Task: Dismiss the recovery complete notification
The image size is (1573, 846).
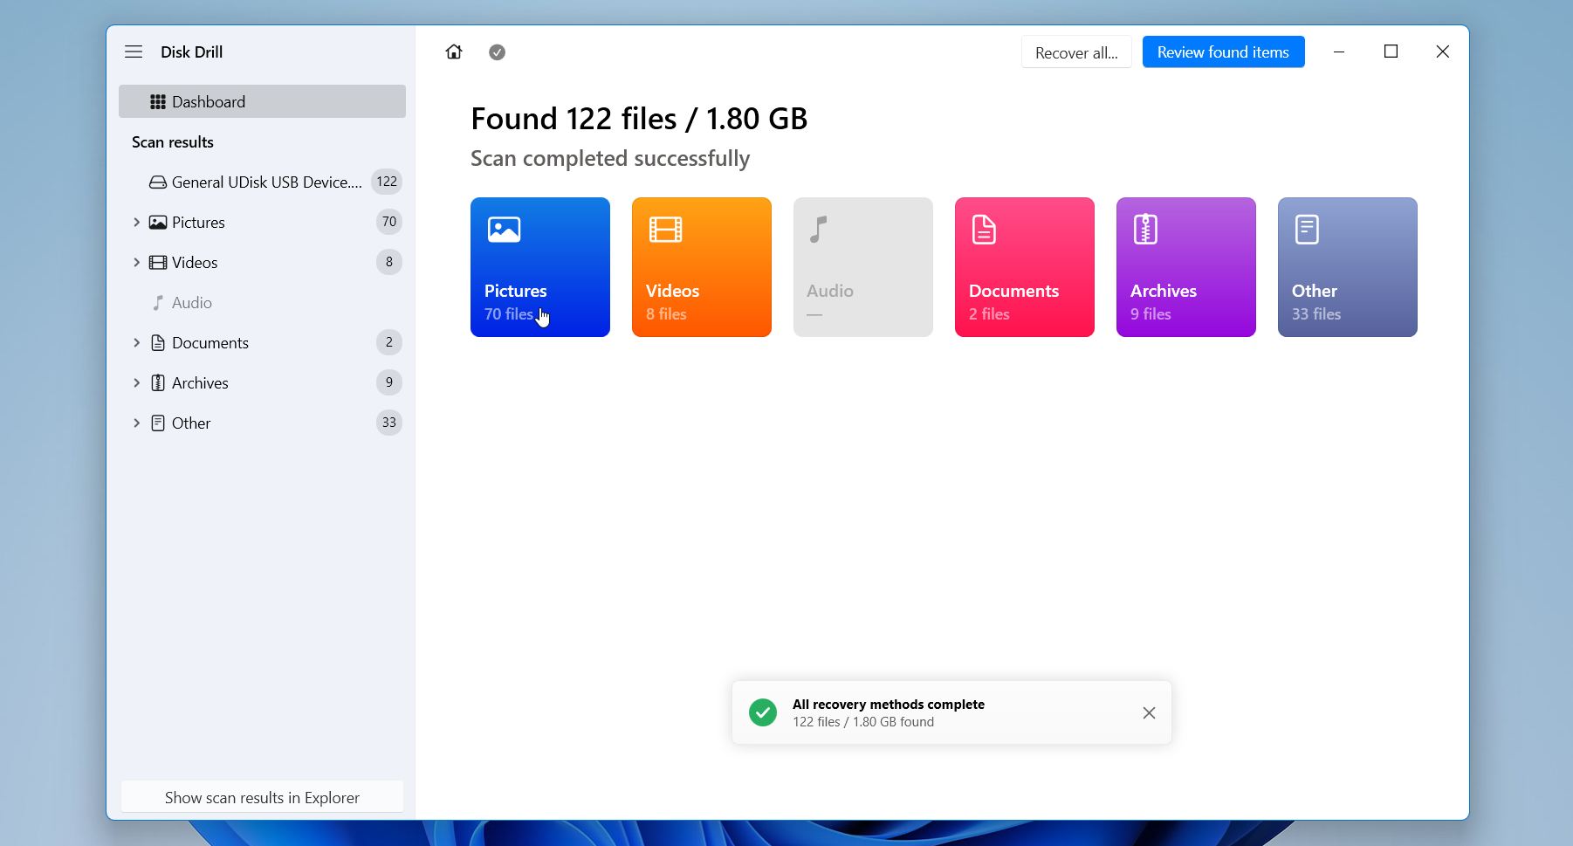Action: pos(1148,712)
